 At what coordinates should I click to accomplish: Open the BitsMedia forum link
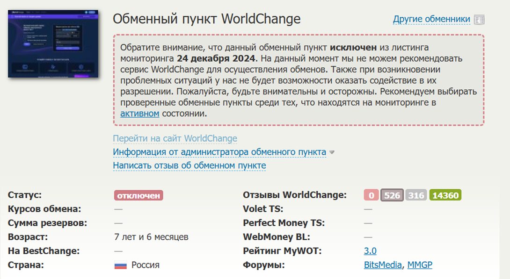(383, 265)
